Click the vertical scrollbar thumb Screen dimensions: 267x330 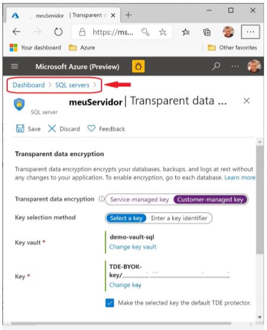(260, 200)
